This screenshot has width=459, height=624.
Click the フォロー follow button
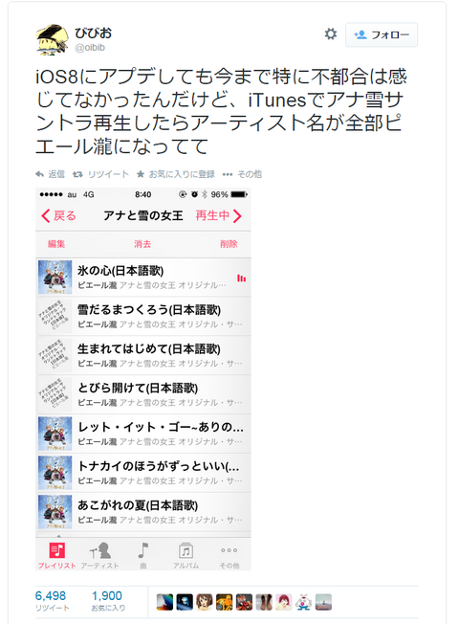(x=382, y=35)
